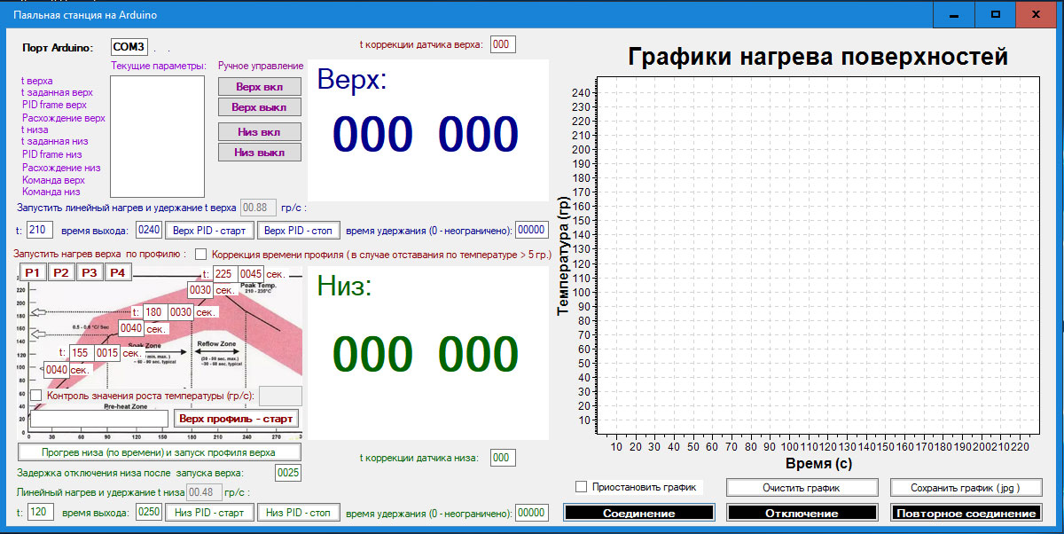Click the black 'Соединение' connect button

tap(638, 513)
